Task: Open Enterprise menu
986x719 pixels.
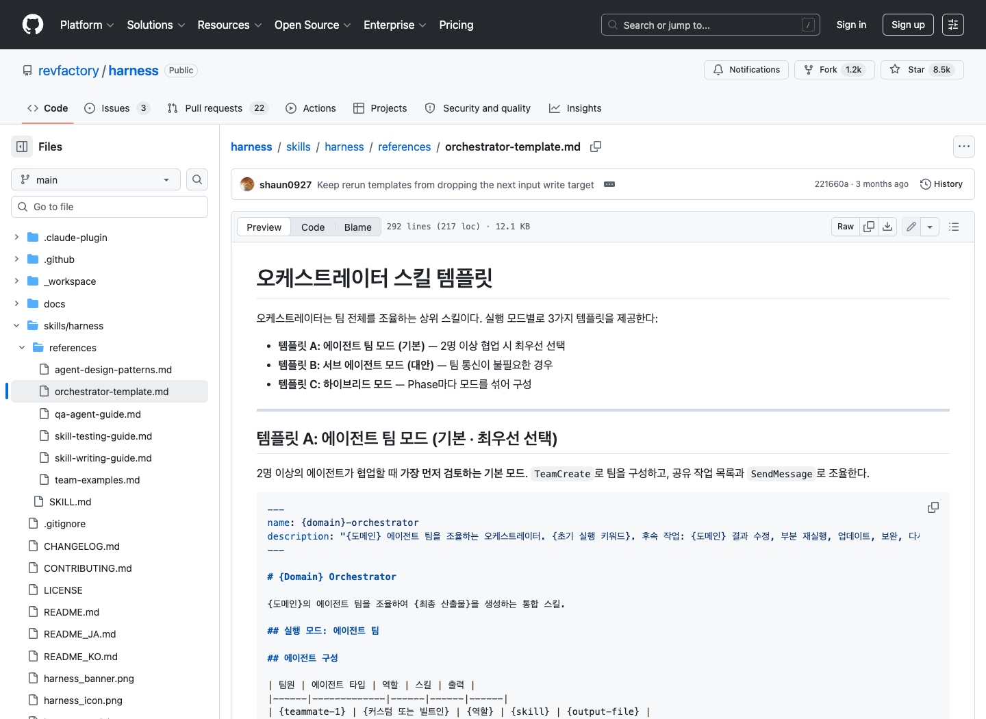Action: pos(395,25)
